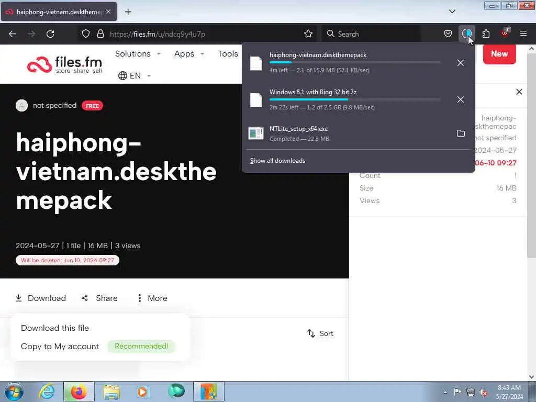Screen dimensions: 536x402
Task: Click the muted volume tray icon
Action: pos(483,392)
